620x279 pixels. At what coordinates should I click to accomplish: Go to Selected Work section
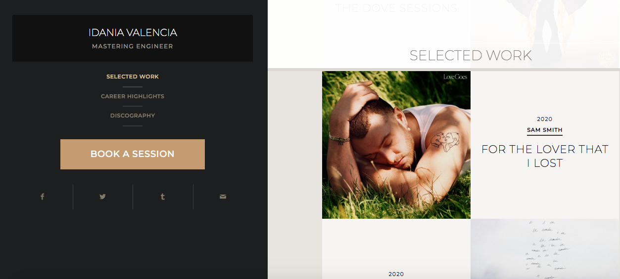[x=133, y=77]
